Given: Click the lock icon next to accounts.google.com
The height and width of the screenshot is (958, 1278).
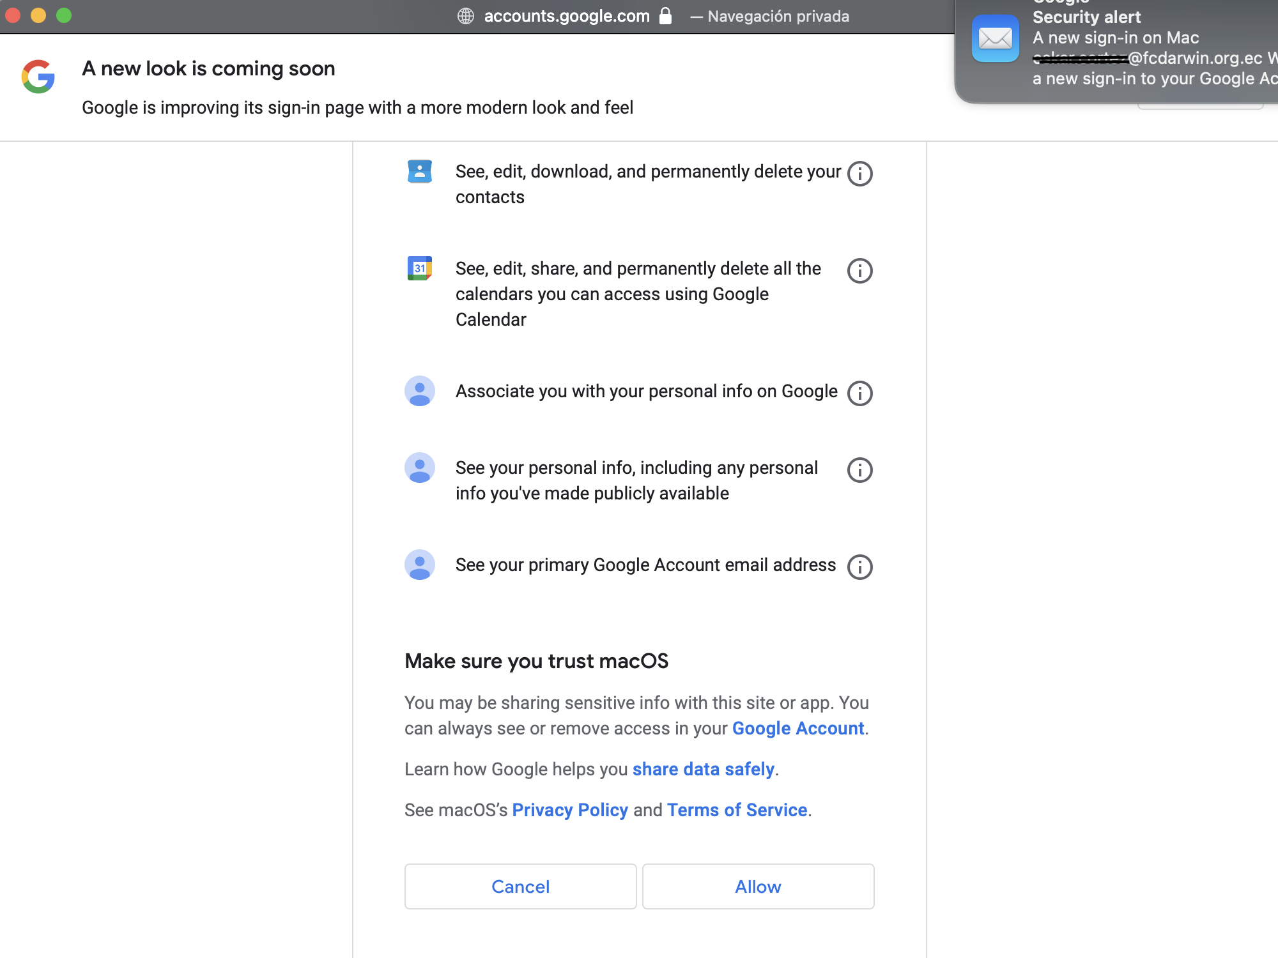Looking at the screenshot, I should coord(665,16).
